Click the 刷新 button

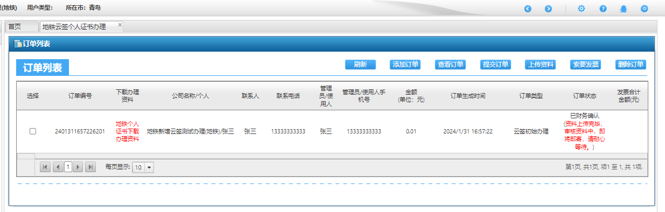(360, 65)
